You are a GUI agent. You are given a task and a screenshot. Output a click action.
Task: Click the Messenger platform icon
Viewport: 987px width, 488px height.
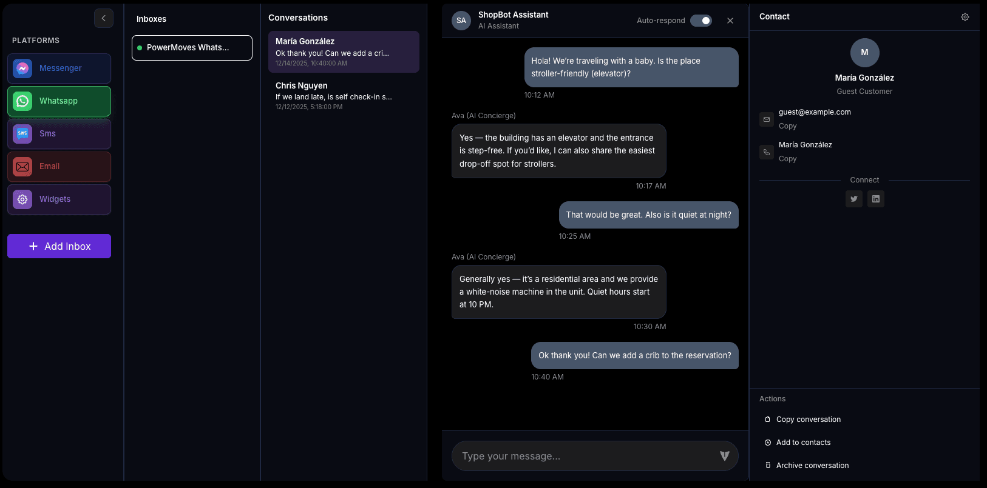[22, 69]
